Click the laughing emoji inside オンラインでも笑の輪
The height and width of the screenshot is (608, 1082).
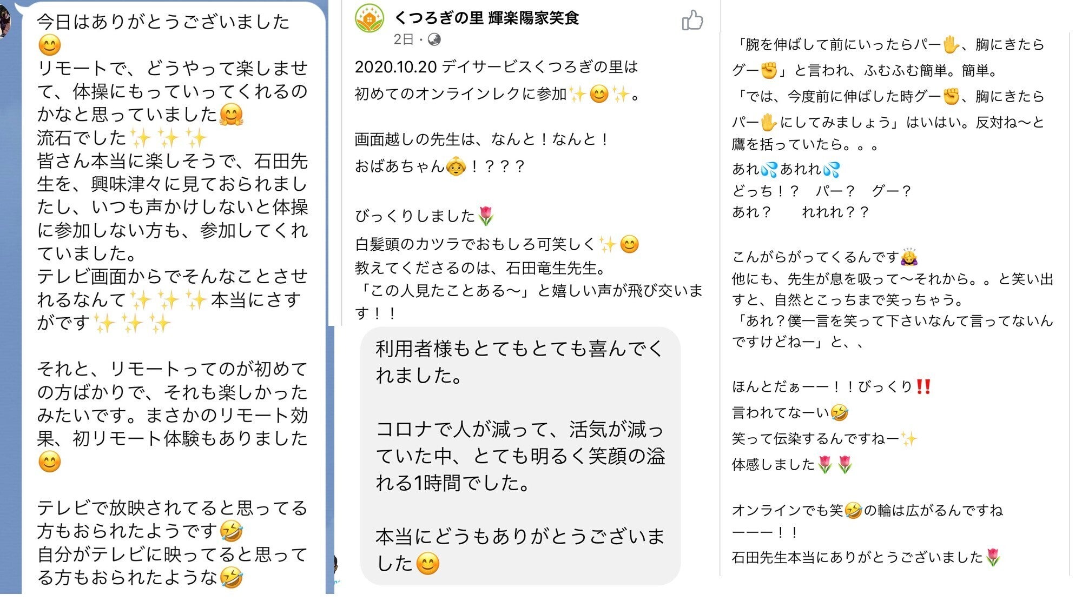click(x=853, y=510)
